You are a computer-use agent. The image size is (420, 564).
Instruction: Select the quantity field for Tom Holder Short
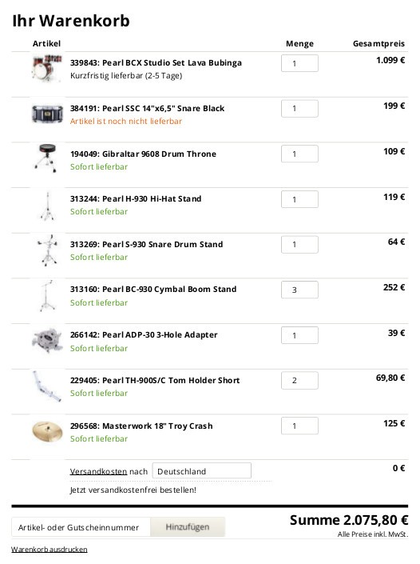coord(299,381)
